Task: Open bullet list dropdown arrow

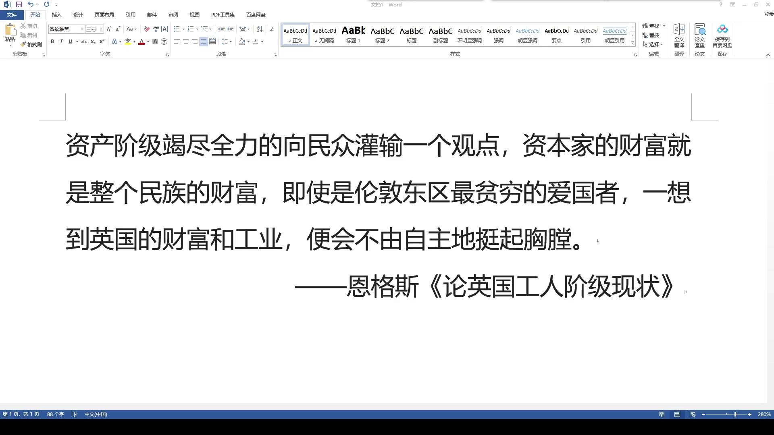Action: tap(183, 29)
